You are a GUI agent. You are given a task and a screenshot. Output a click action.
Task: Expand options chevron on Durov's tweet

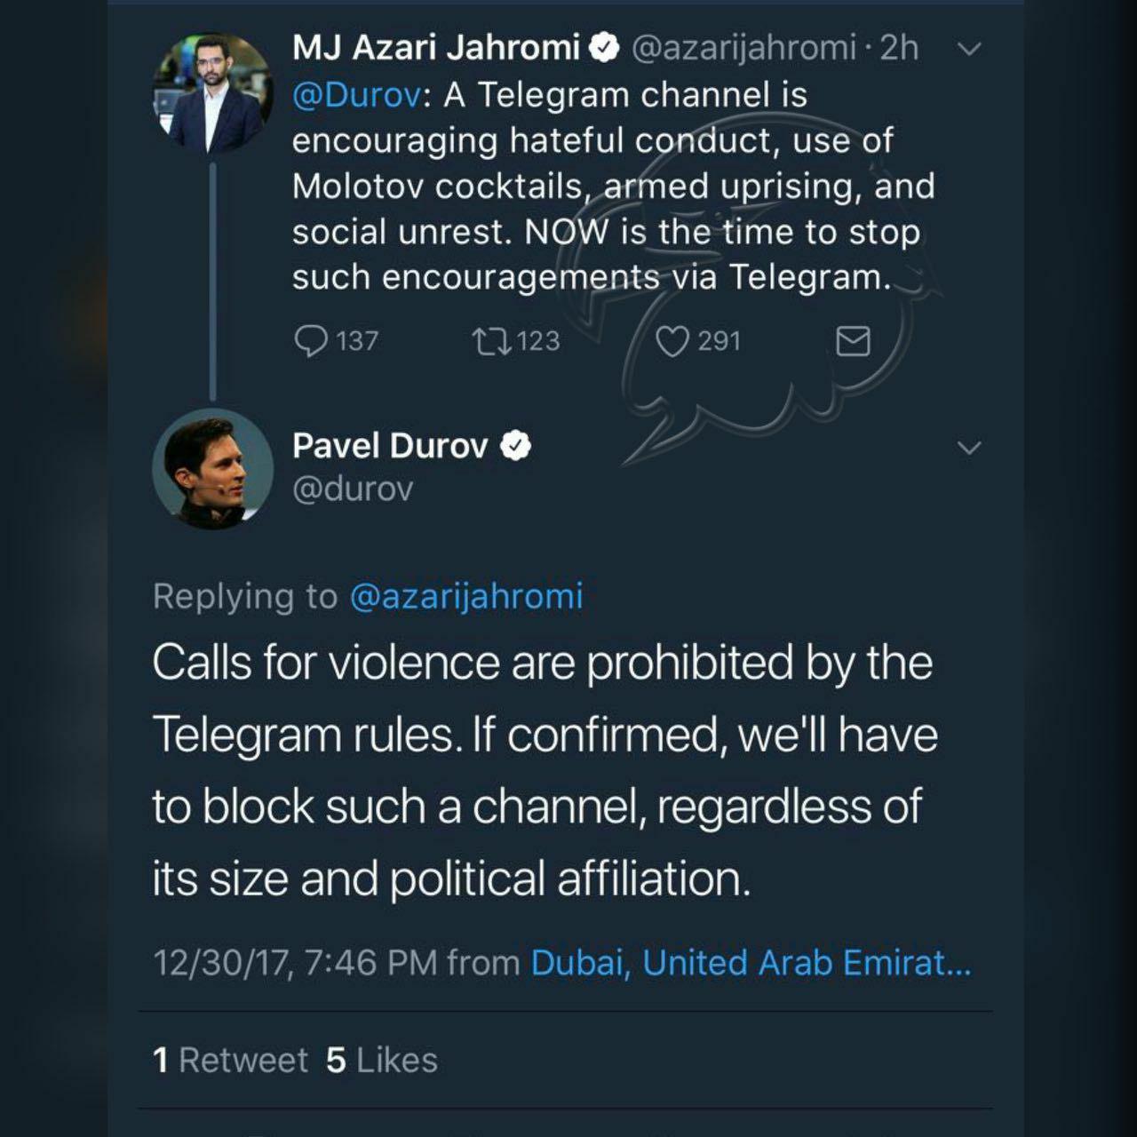coord(970,447)
